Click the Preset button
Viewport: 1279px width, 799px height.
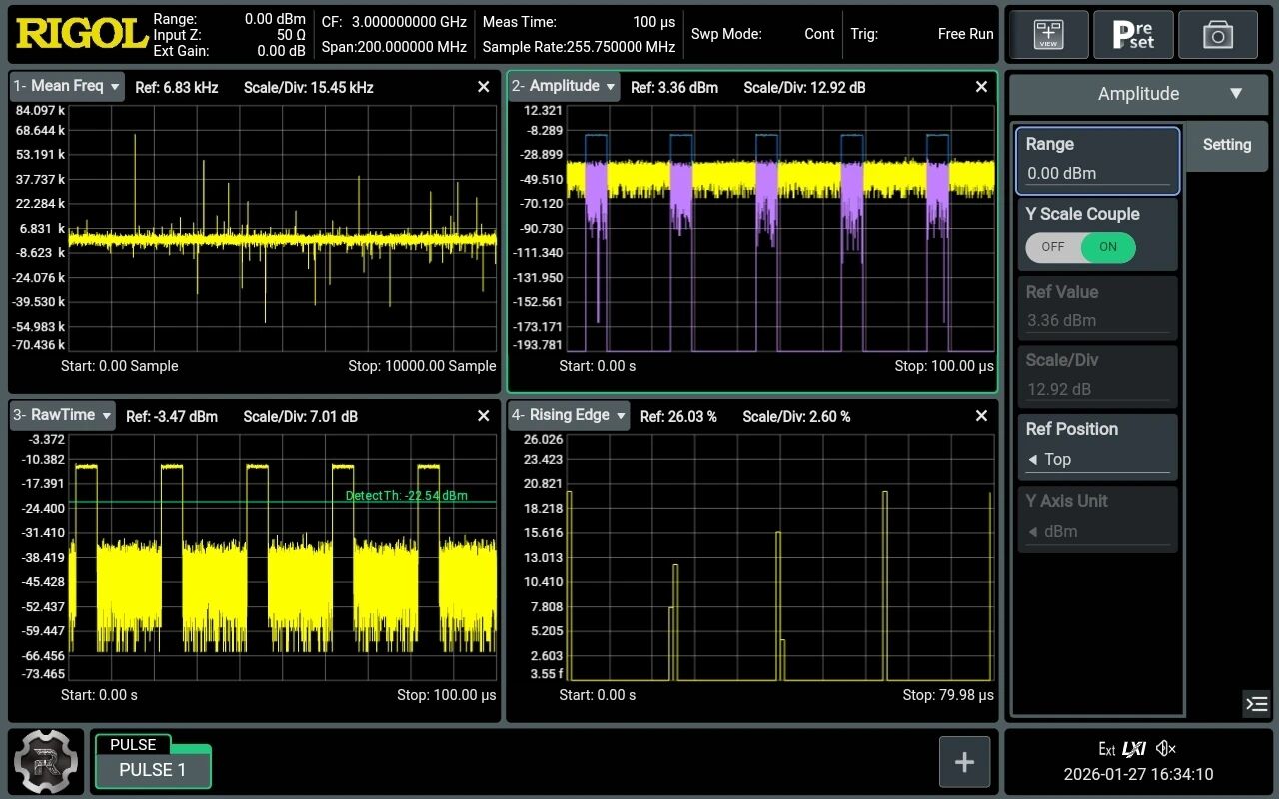pyautogui.click(x=1133, y=35)
